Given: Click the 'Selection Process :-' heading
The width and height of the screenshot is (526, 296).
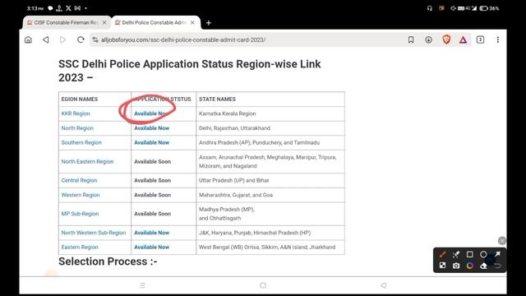Looking at the screenshot, I should click(108, 261).
